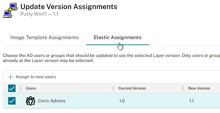Click the current version 1.0 cell

(122, 101)
